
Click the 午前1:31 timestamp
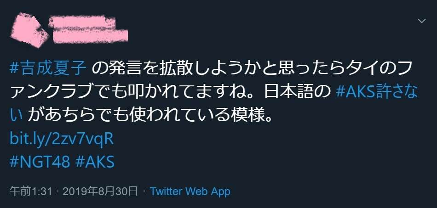point(31,191)
